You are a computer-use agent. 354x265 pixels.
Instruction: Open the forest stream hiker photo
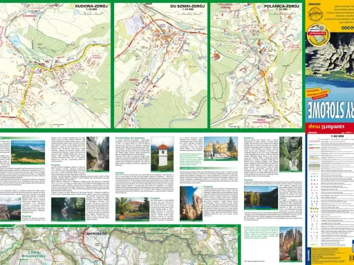click(68, 209)
